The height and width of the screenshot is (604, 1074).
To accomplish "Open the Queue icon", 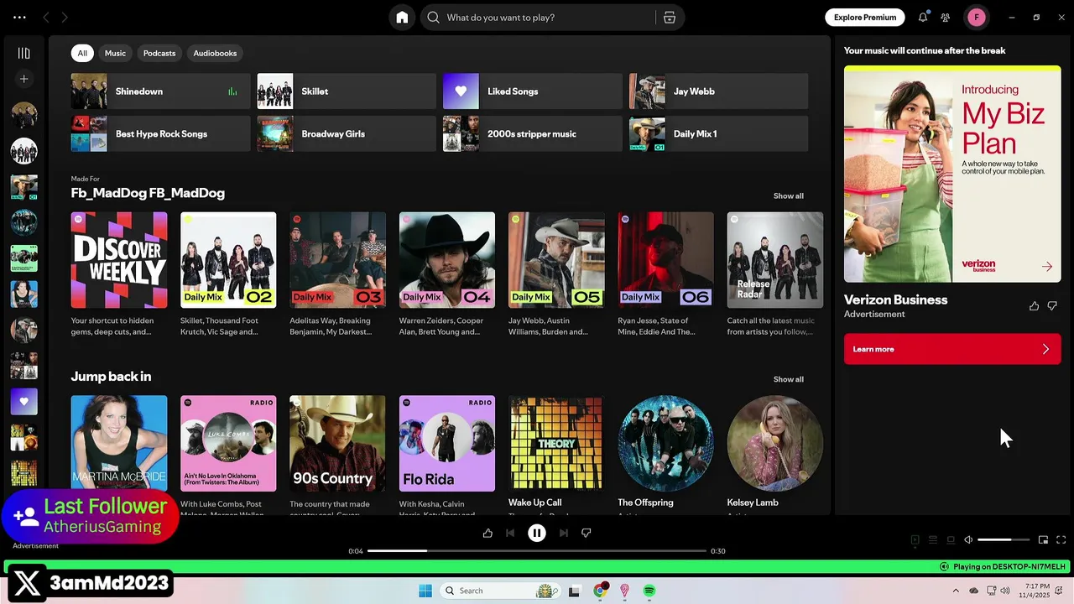I will (x=933, y=540).
